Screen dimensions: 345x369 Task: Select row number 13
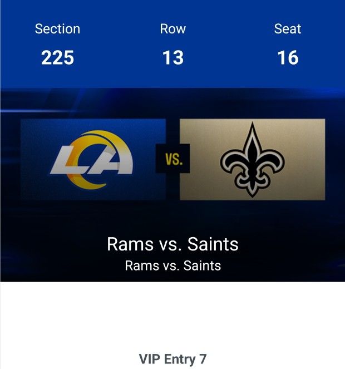172,57
